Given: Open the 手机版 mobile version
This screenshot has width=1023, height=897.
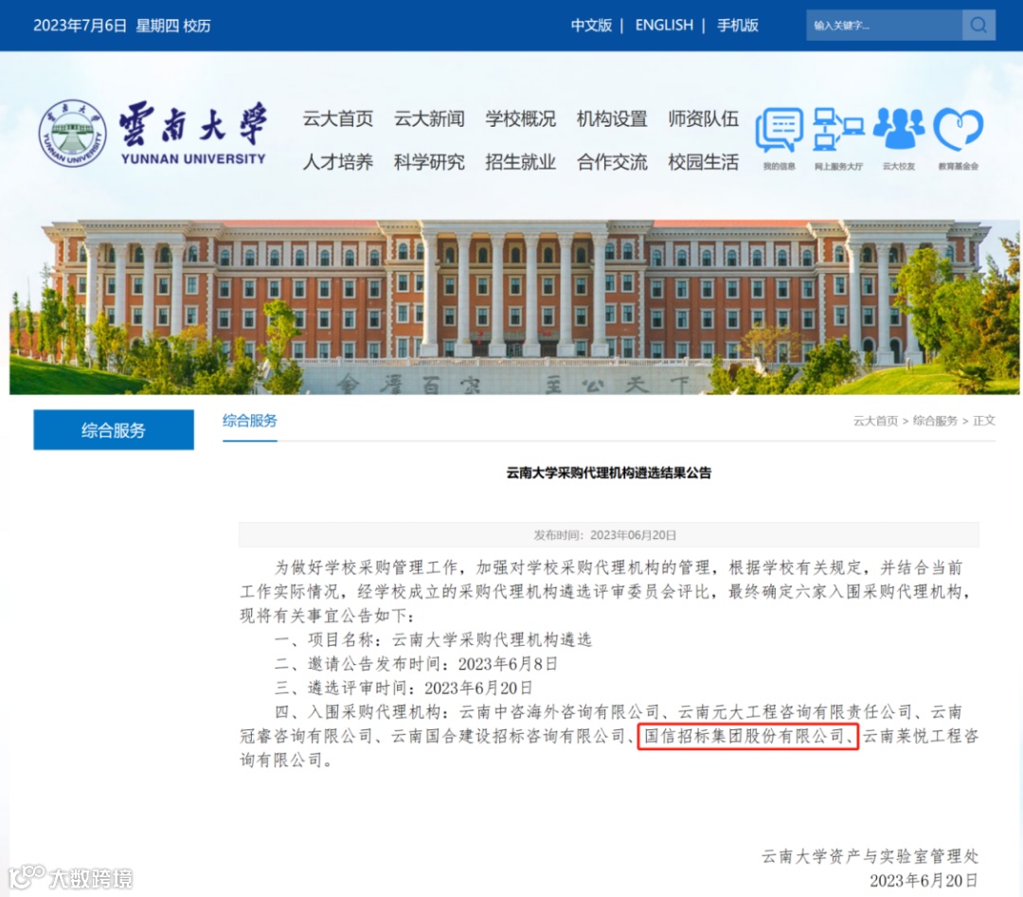Looking at the screenshot, I should 737,26.
